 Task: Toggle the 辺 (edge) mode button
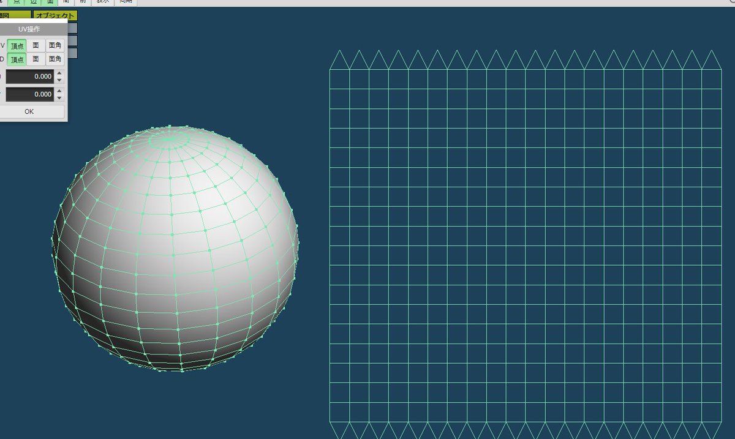[x=33, y=2]
